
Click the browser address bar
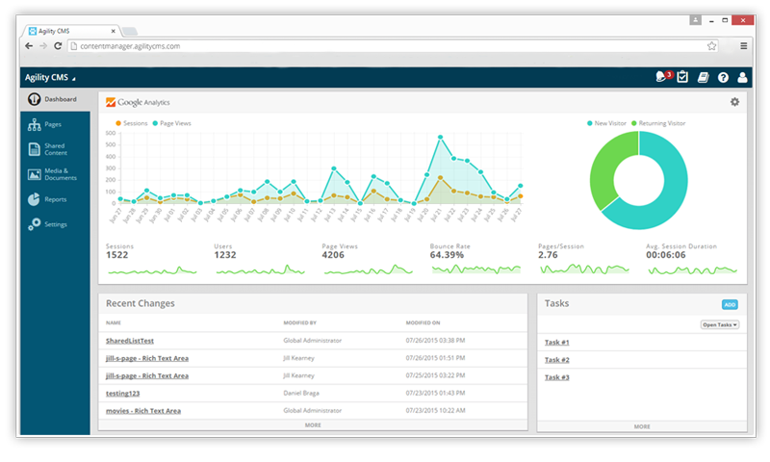(385, 45)
